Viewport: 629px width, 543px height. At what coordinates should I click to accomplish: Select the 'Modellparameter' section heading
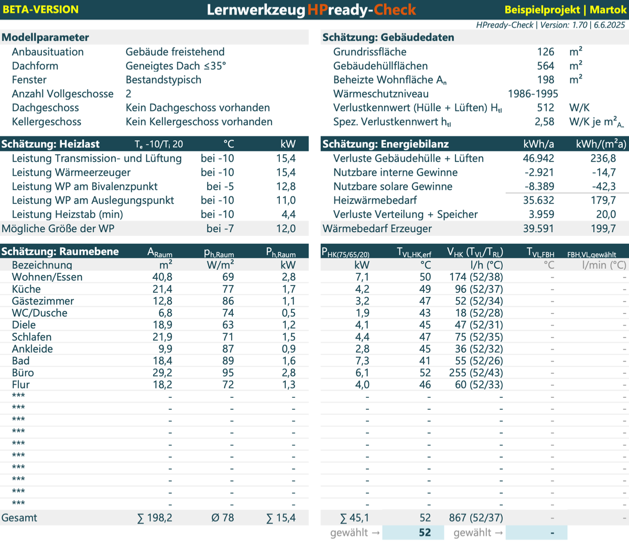coord(46,38)
